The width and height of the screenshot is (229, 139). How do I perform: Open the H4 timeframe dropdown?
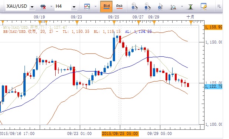point(74,7)
